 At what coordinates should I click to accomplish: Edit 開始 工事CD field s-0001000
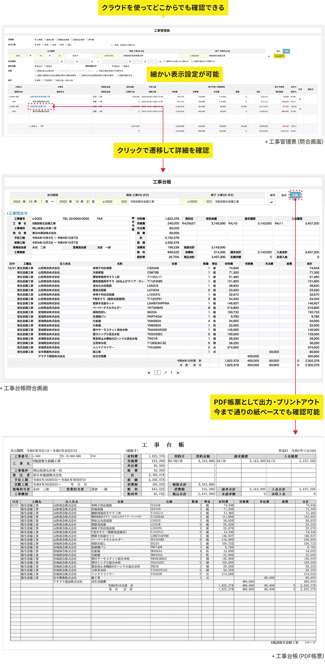[109, 56]
